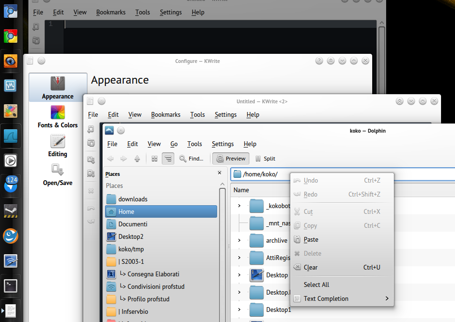Switch Dolphin to Icons view mode
This screenshot has height=322, width=455.
[x=155, y=159]
